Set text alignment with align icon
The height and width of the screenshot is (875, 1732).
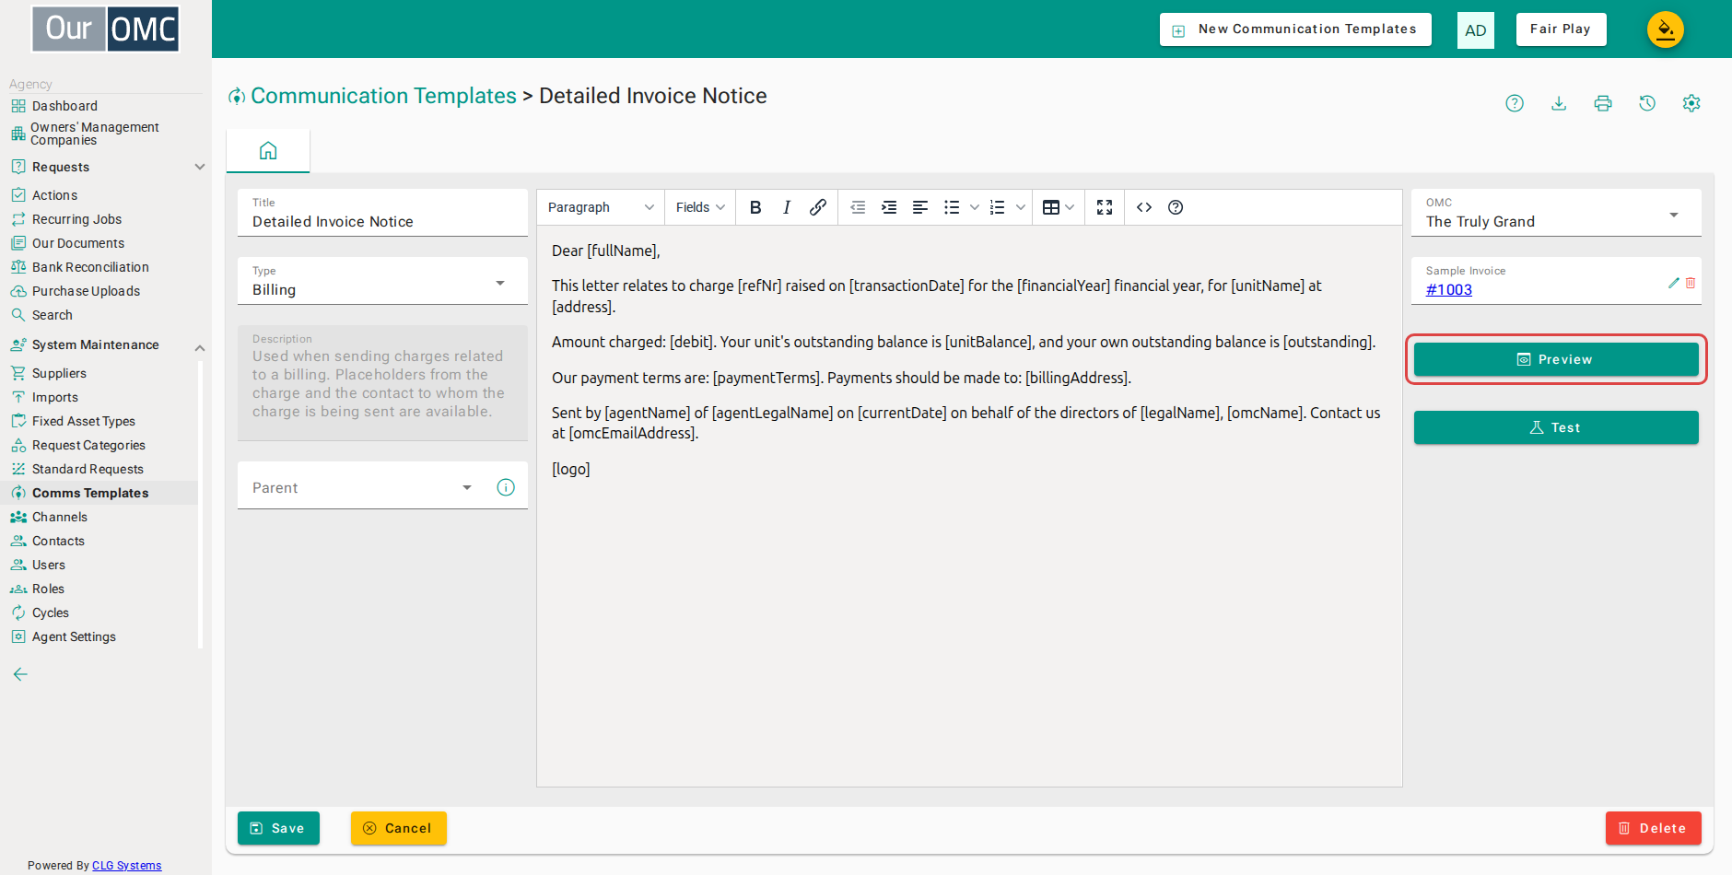(920, 207)
